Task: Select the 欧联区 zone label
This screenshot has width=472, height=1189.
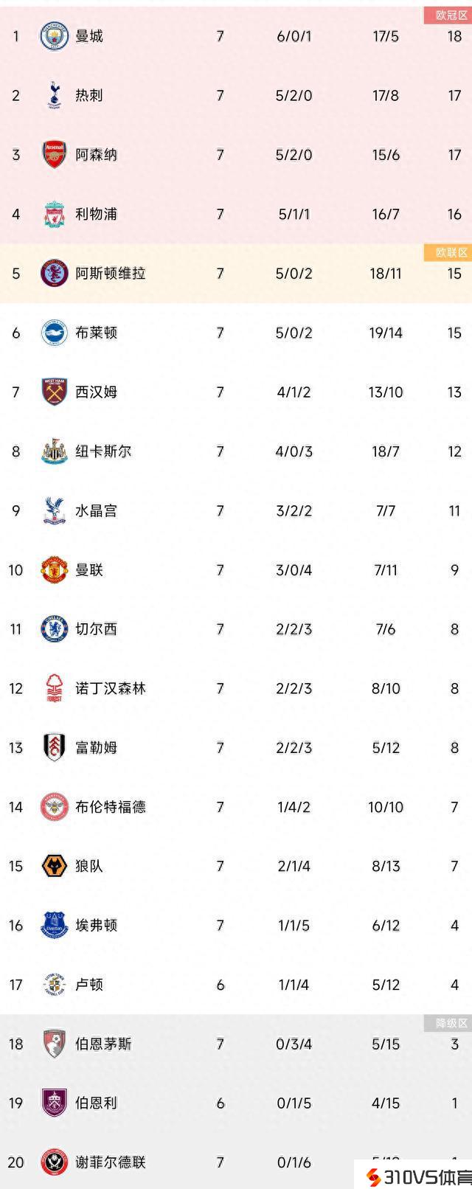Action: 448,252
